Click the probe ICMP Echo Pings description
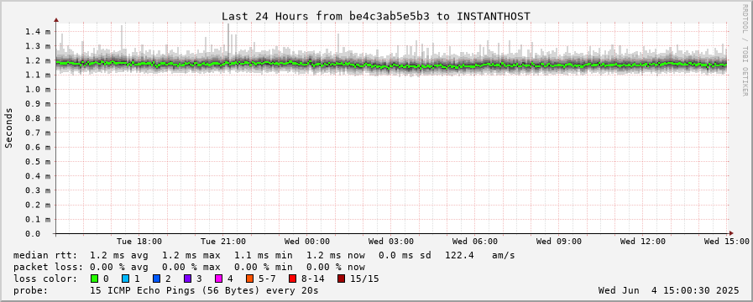Image resolution: width=753 pixels, height=302 pixels. [x=166, y=290]
